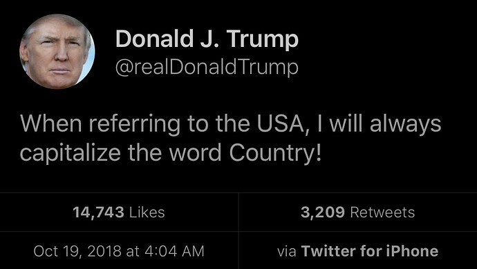Click the Retweets label text
The height and width of the screenshot is (269, 477).
point(382,212)
